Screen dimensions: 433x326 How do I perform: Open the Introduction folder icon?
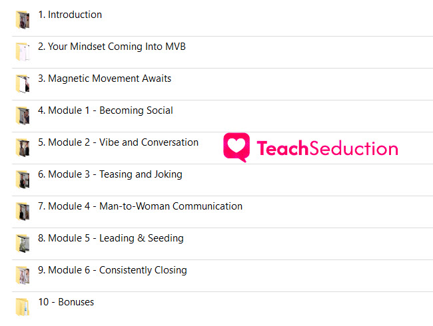[23, 20]
